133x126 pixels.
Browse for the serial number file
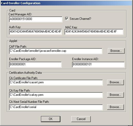click(x=115, y=107)
